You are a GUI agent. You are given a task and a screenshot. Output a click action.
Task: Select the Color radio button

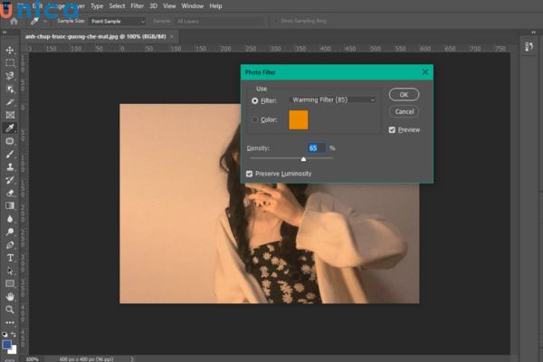[x=254, y=119]
